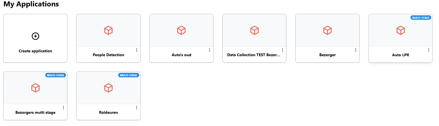Click the People Detection cube icon
The height and width of the screenshot is (126, 439).
coord(108,30)
